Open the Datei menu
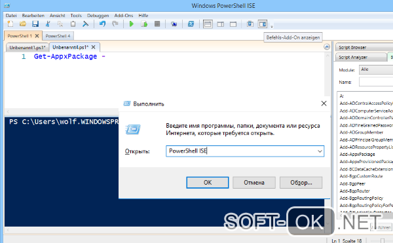Screen dimensions: 393x243 (x=11, y=16)
